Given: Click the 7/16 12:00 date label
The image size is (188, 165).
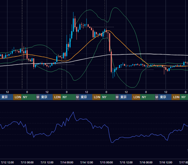Looking at the screenshot, I should click(166, 162).
